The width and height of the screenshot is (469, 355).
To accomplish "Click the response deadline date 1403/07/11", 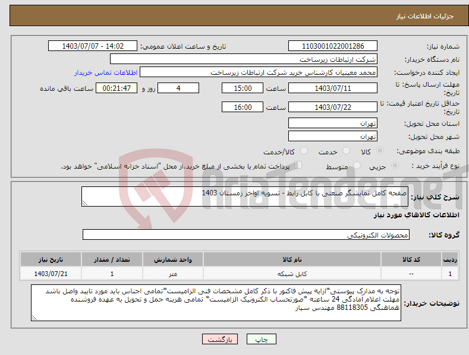I will (x=333, y=88).
